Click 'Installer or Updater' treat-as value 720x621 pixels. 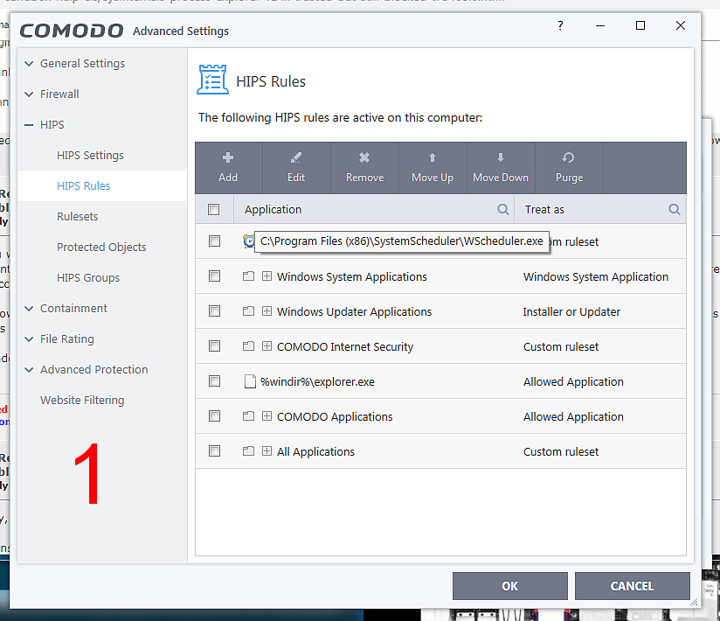(571, 311)
